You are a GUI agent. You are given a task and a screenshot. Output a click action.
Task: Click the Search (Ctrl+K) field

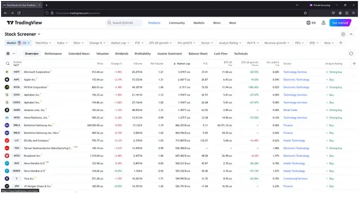(x=124, y=23)
